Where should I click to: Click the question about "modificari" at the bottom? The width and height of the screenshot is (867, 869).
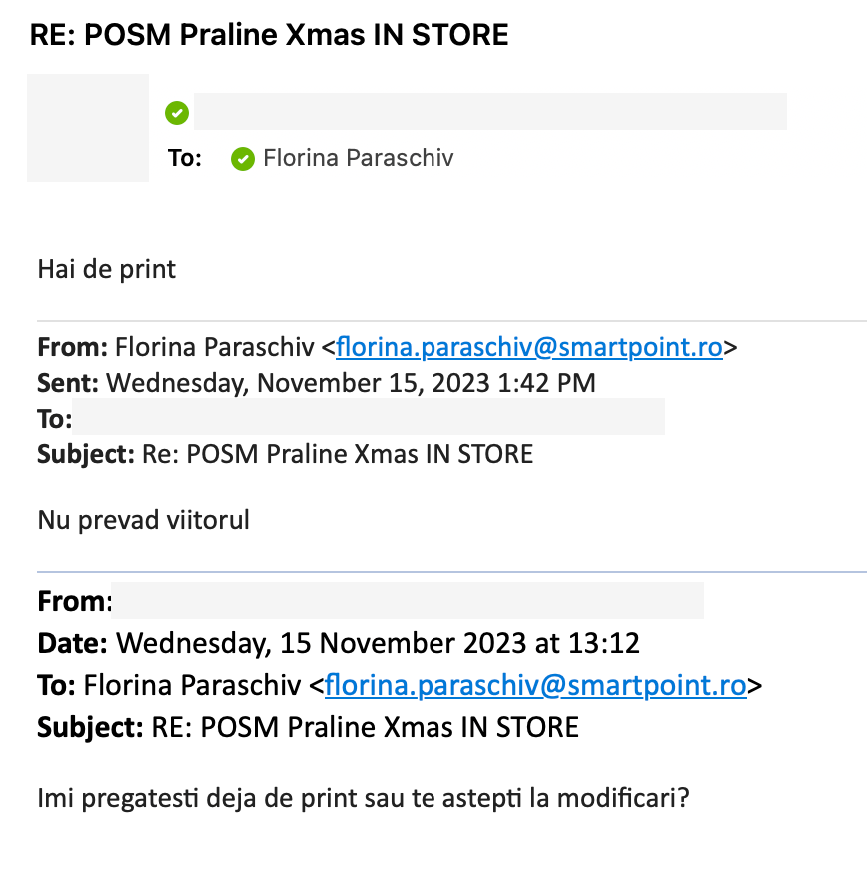click(364, 799)
